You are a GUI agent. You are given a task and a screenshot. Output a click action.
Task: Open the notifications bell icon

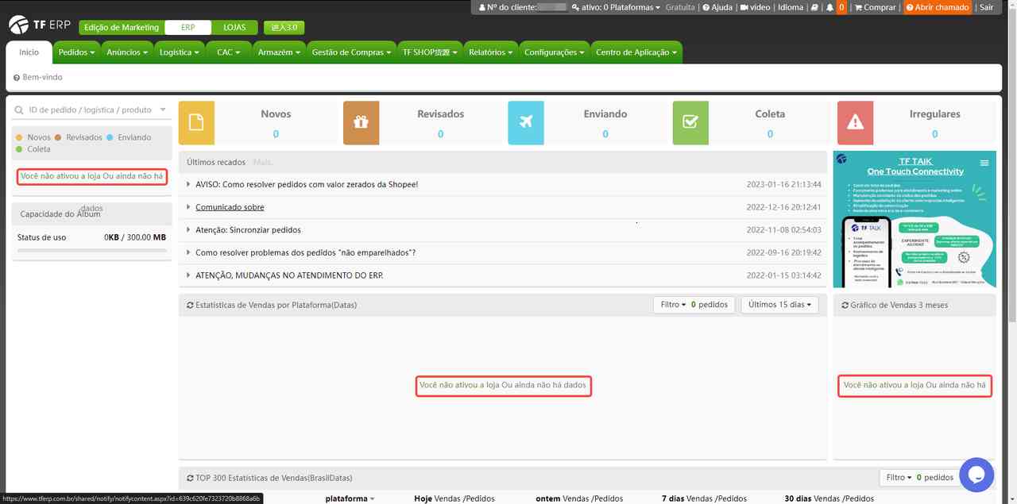tap(830, 7)
